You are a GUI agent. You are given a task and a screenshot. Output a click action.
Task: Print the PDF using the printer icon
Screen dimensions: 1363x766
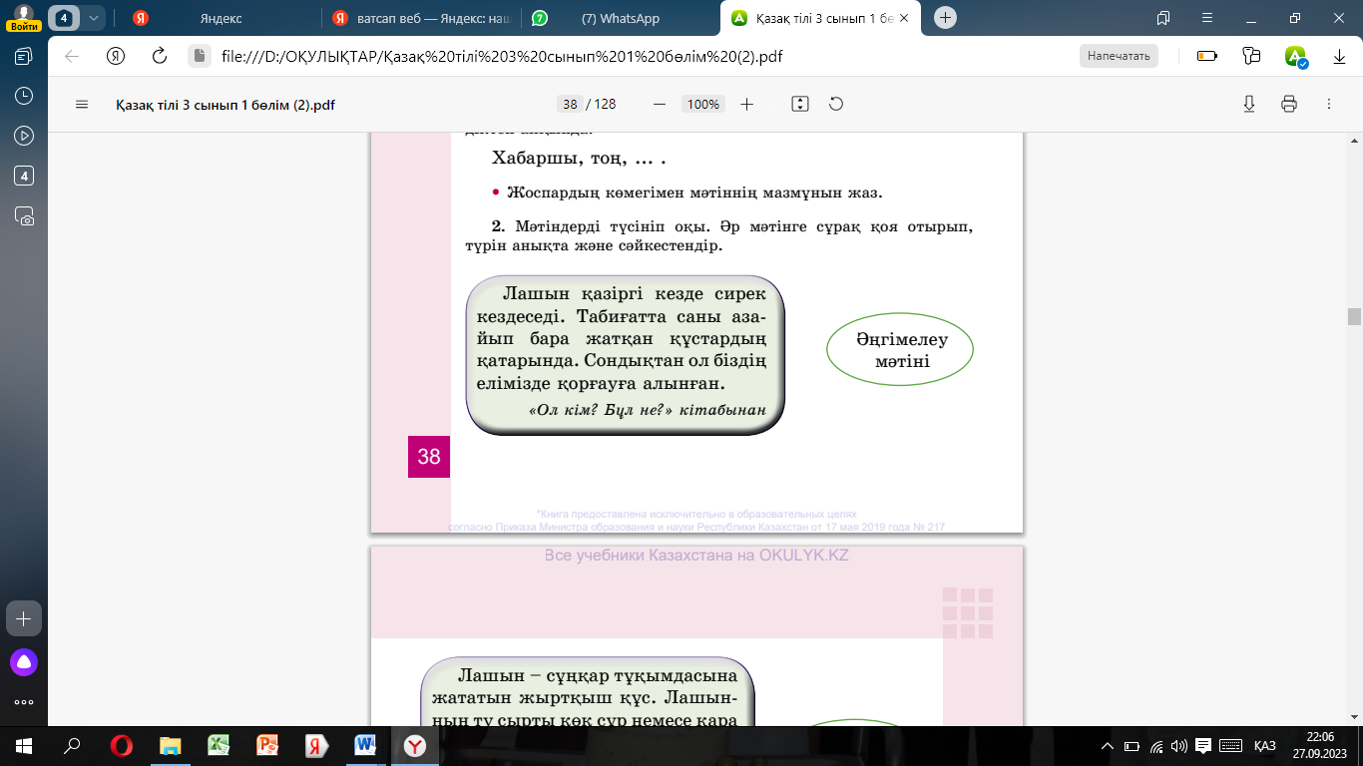click(1288, 104)
